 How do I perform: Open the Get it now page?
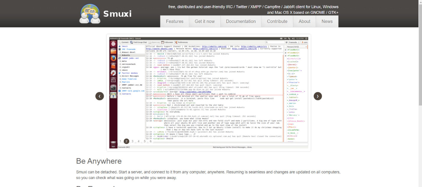205,21
